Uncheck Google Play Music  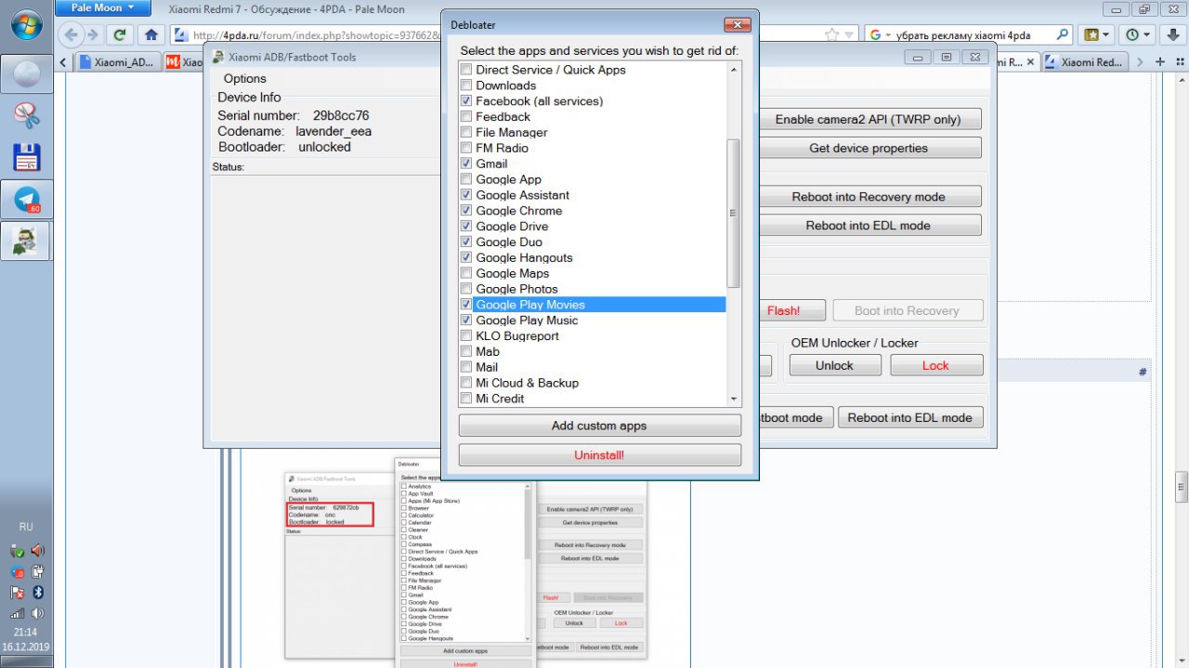(466, 321)
